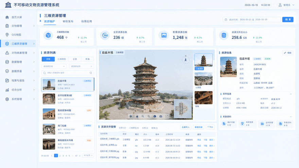Zoom in with the plus magnifier in the viewer
The height and width of the screenshot is (168, 299).
click(x=149, y=116)
